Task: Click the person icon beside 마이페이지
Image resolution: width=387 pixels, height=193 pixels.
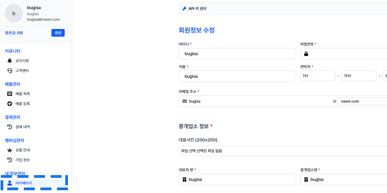Action: tap(10, 183)
